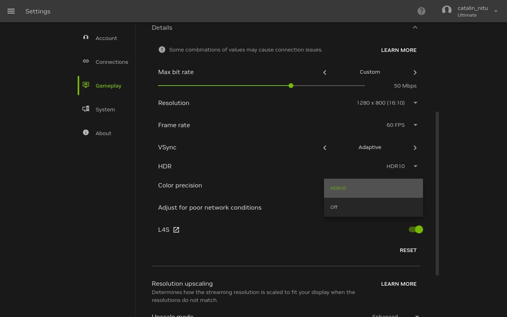The image size is (507, 317).
Task: Click the RESET button
Action: pos(408,250)
